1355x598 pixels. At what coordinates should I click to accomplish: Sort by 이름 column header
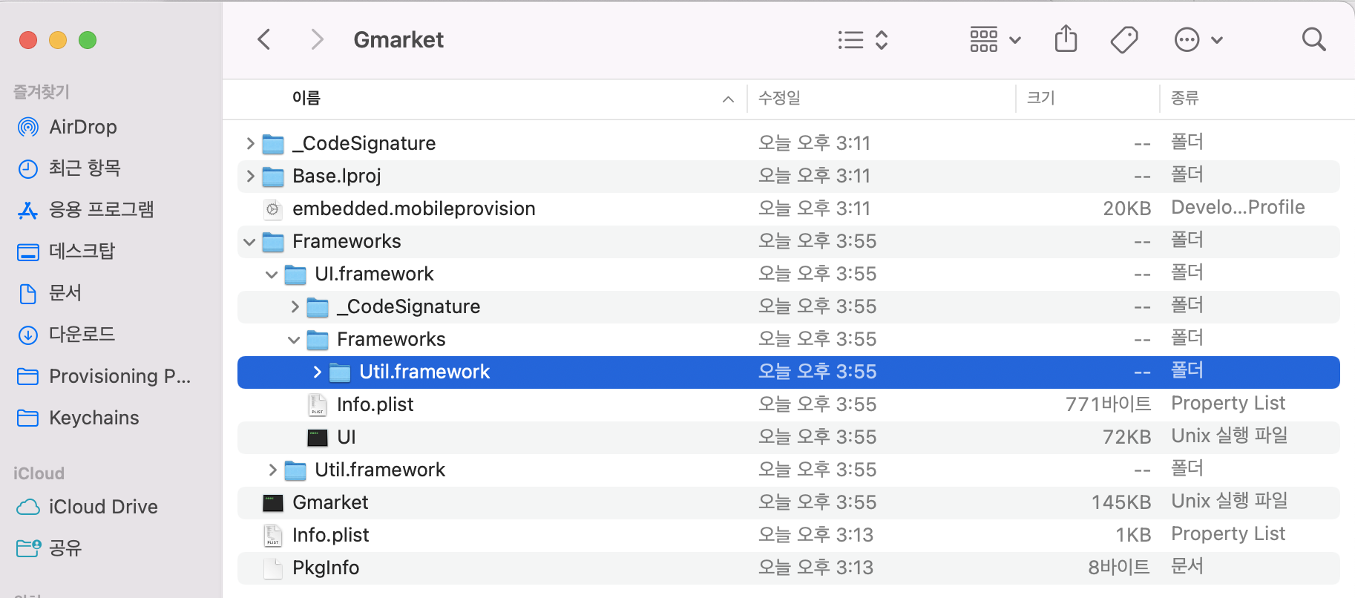click(306, 98)
